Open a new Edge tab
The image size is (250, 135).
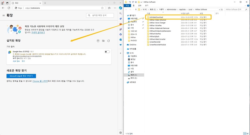coord(45,3)
